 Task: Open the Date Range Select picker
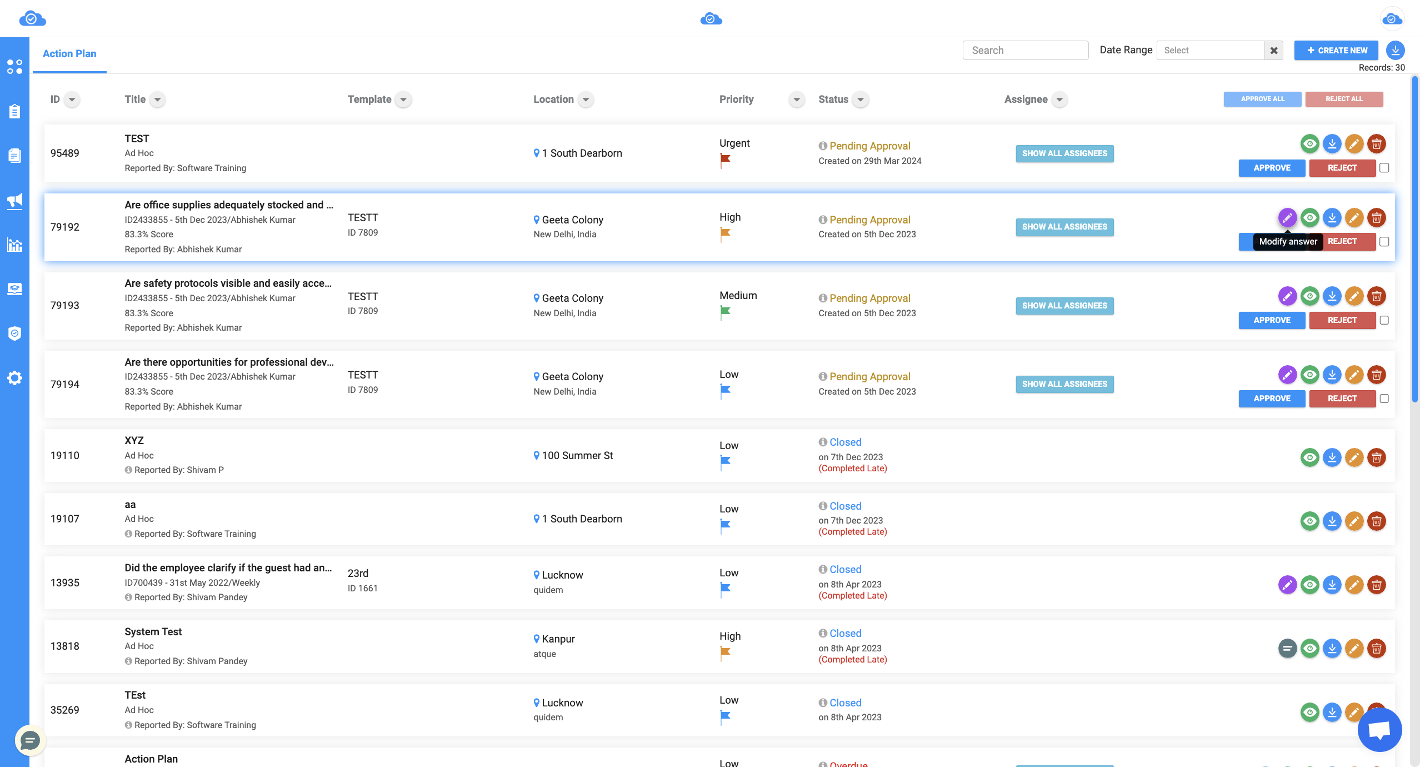pyautogui.click(x=1210, y=50)
